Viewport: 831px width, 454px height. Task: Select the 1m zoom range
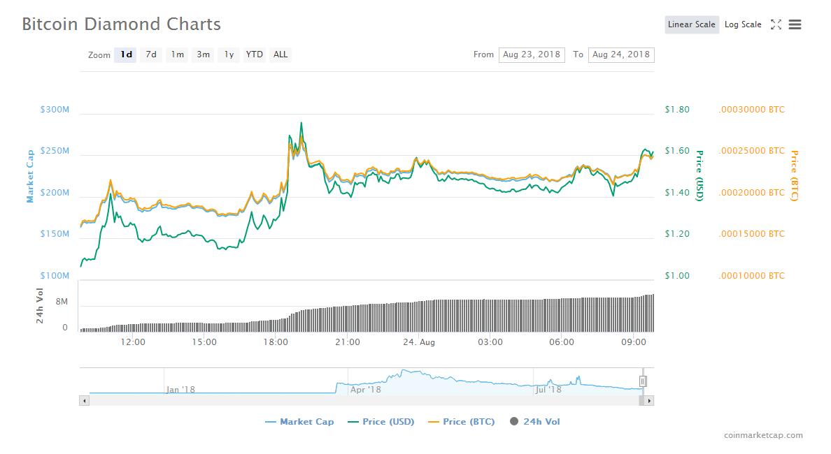177,54
